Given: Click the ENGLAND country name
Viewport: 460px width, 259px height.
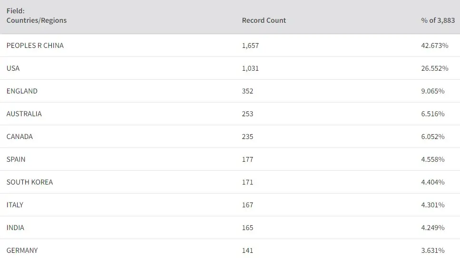Looking at the screenshot, I should [x=22, y=91].
